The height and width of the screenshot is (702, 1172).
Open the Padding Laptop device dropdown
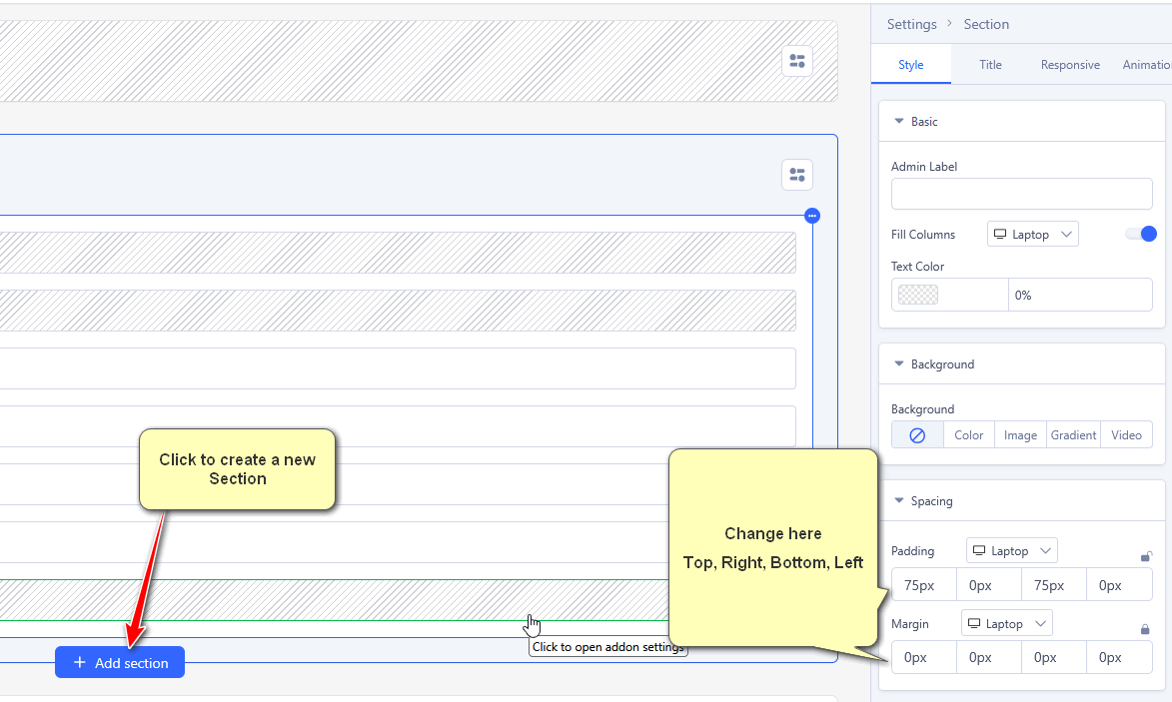(x=1011, y=551)
